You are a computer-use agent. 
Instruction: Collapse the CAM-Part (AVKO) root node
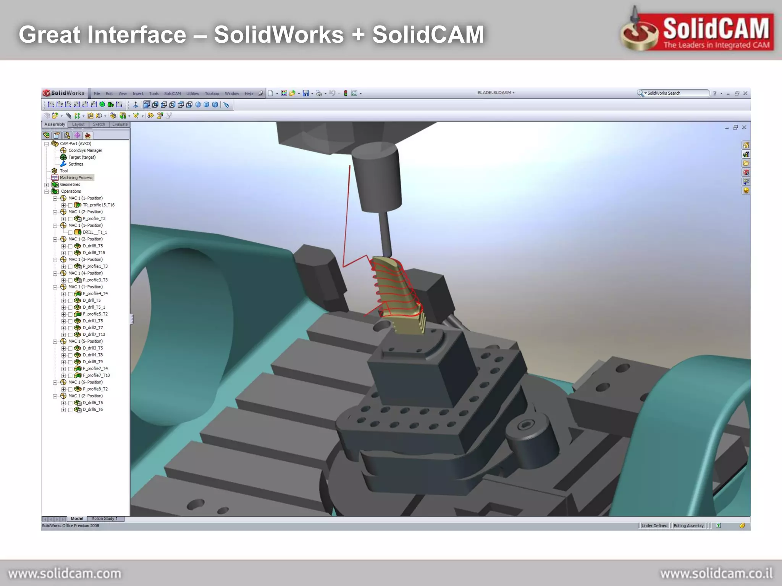[x=47, y=144]
